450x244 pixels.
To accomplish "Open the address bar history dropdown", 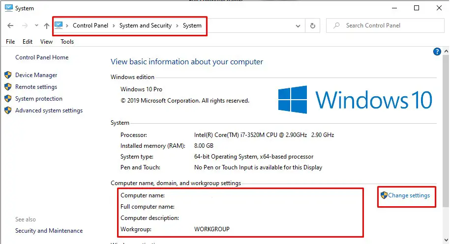I will pos(298,26).
